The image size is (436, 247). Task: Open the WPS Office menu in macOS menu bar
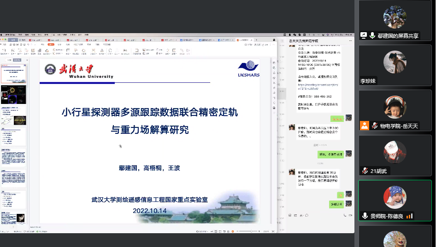click(x=10, y=34)
